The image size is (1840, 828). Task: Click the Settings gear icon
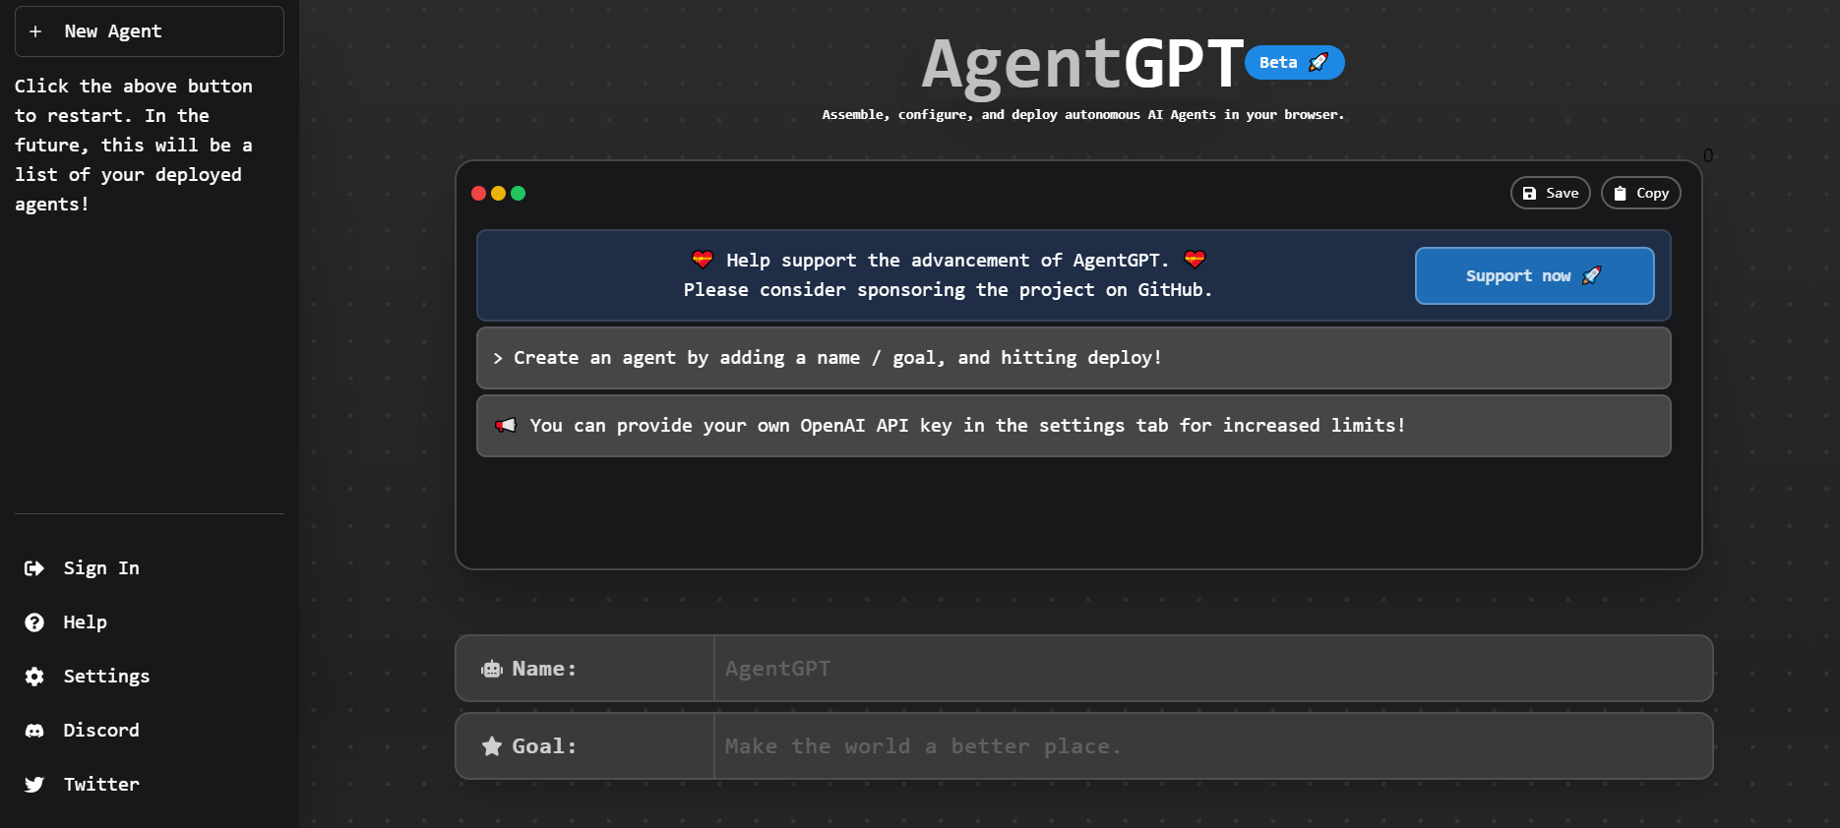pos(34,677)
